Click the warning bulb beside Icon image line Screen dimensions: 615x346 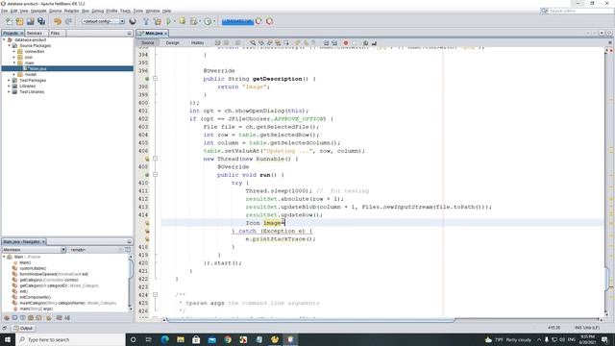coord(147,223)
